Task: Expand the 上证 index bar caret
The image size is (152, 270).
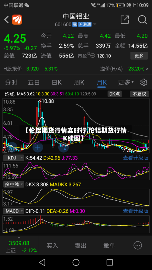Action: (19, 238)
